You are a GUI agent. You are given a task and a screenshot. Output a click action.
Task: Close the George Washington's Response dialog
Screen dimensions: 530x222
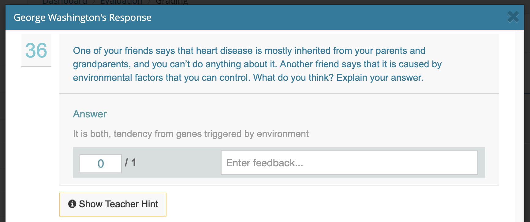click(x=513, y=17)
